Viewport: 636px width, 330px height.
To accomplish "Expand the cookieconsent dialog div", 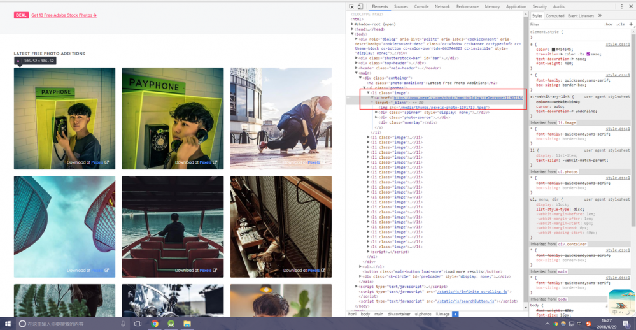I will (x=357, y=39).
